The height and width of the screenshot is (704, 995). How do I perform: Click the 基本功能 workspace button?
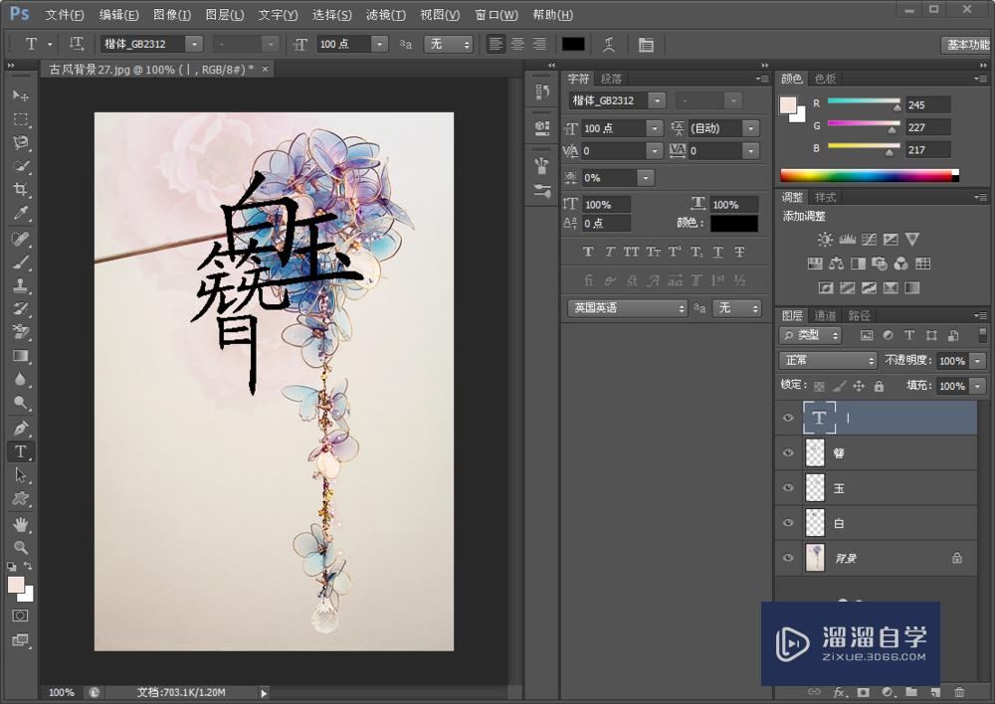click(x=967, y=45)
